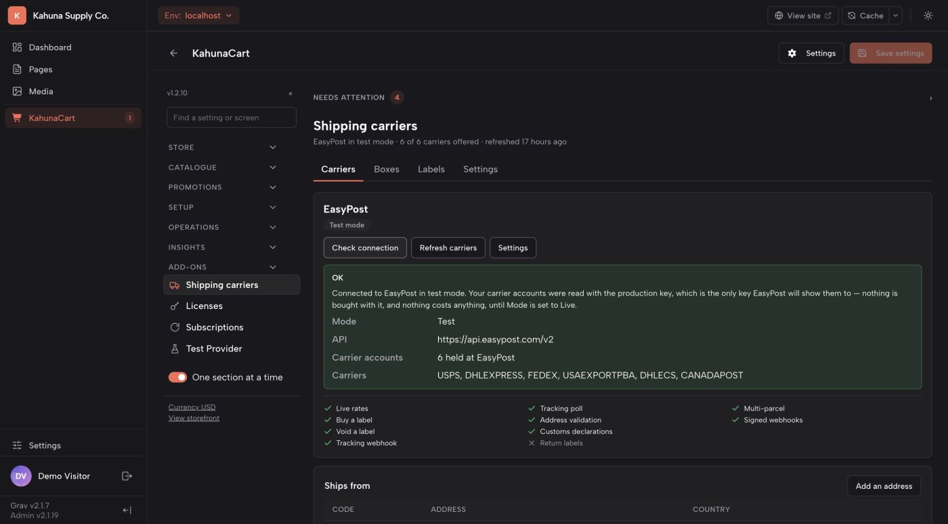Collapse the main sidebar with arrow icon
This screenshot has height=524, width=948.
[127, 510]
